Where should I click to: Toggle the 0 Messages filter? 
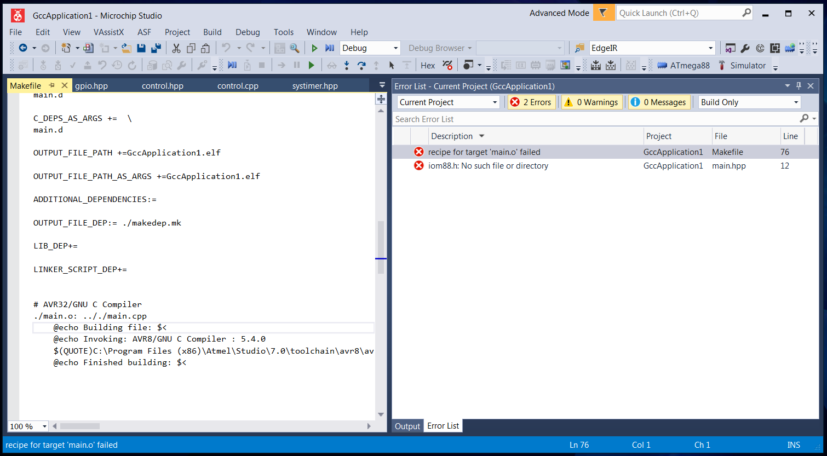click(659, 102)
